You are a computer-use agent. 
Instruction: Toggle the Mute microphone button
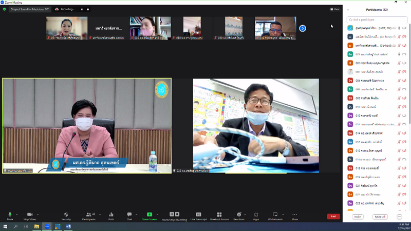[x=10, y=215]
